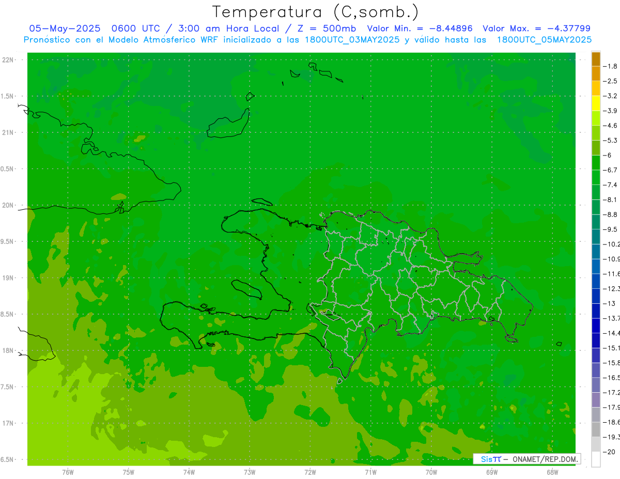Click the '-14.4' color scale label
The image size is (620, 479).
point(612,333)
